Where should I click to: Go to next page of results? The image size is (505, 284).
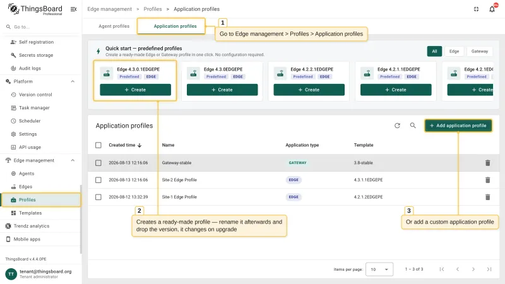(473, 269)
